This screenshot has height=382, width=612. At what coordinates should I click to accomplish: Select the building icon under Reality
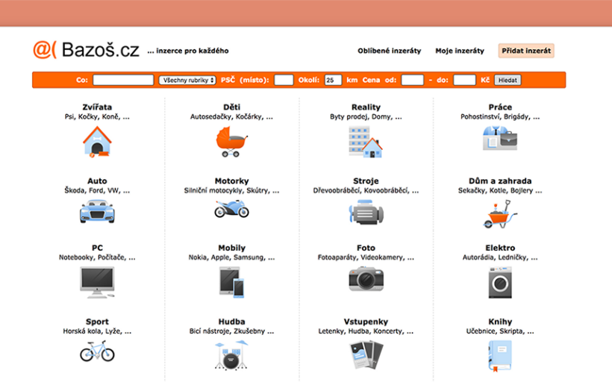coord(366,140)
